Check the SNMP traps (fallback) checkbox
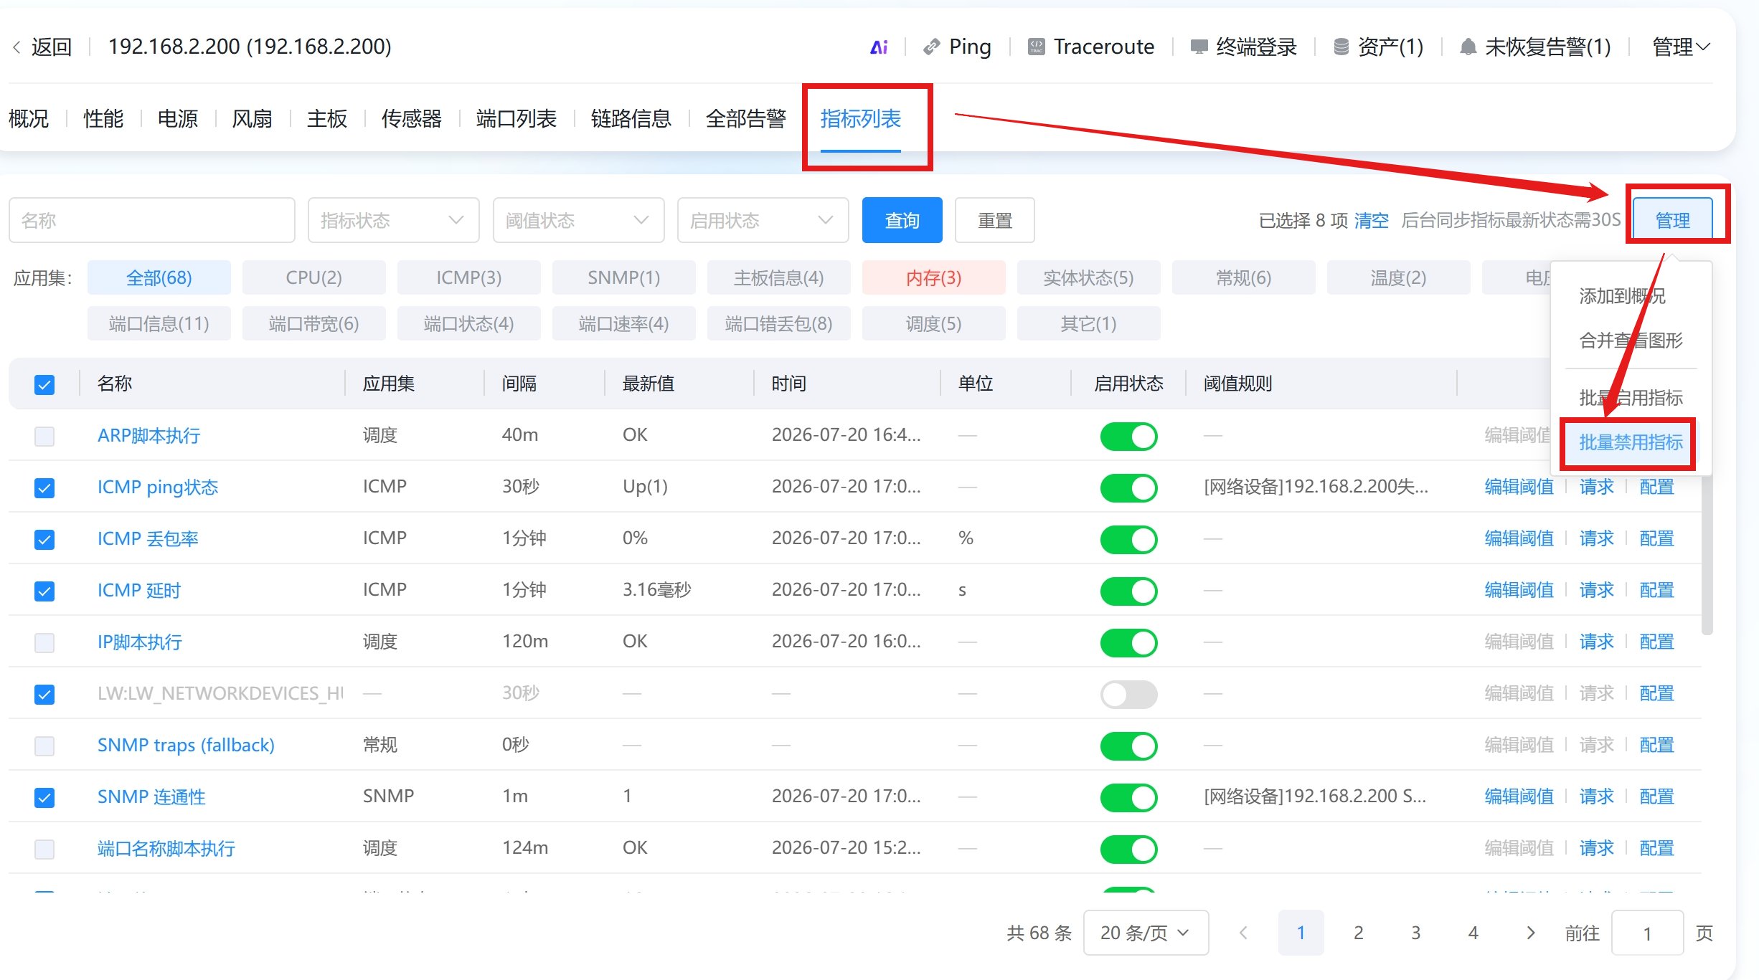The width and height of the screenshot is (1759, 980). 44,746
